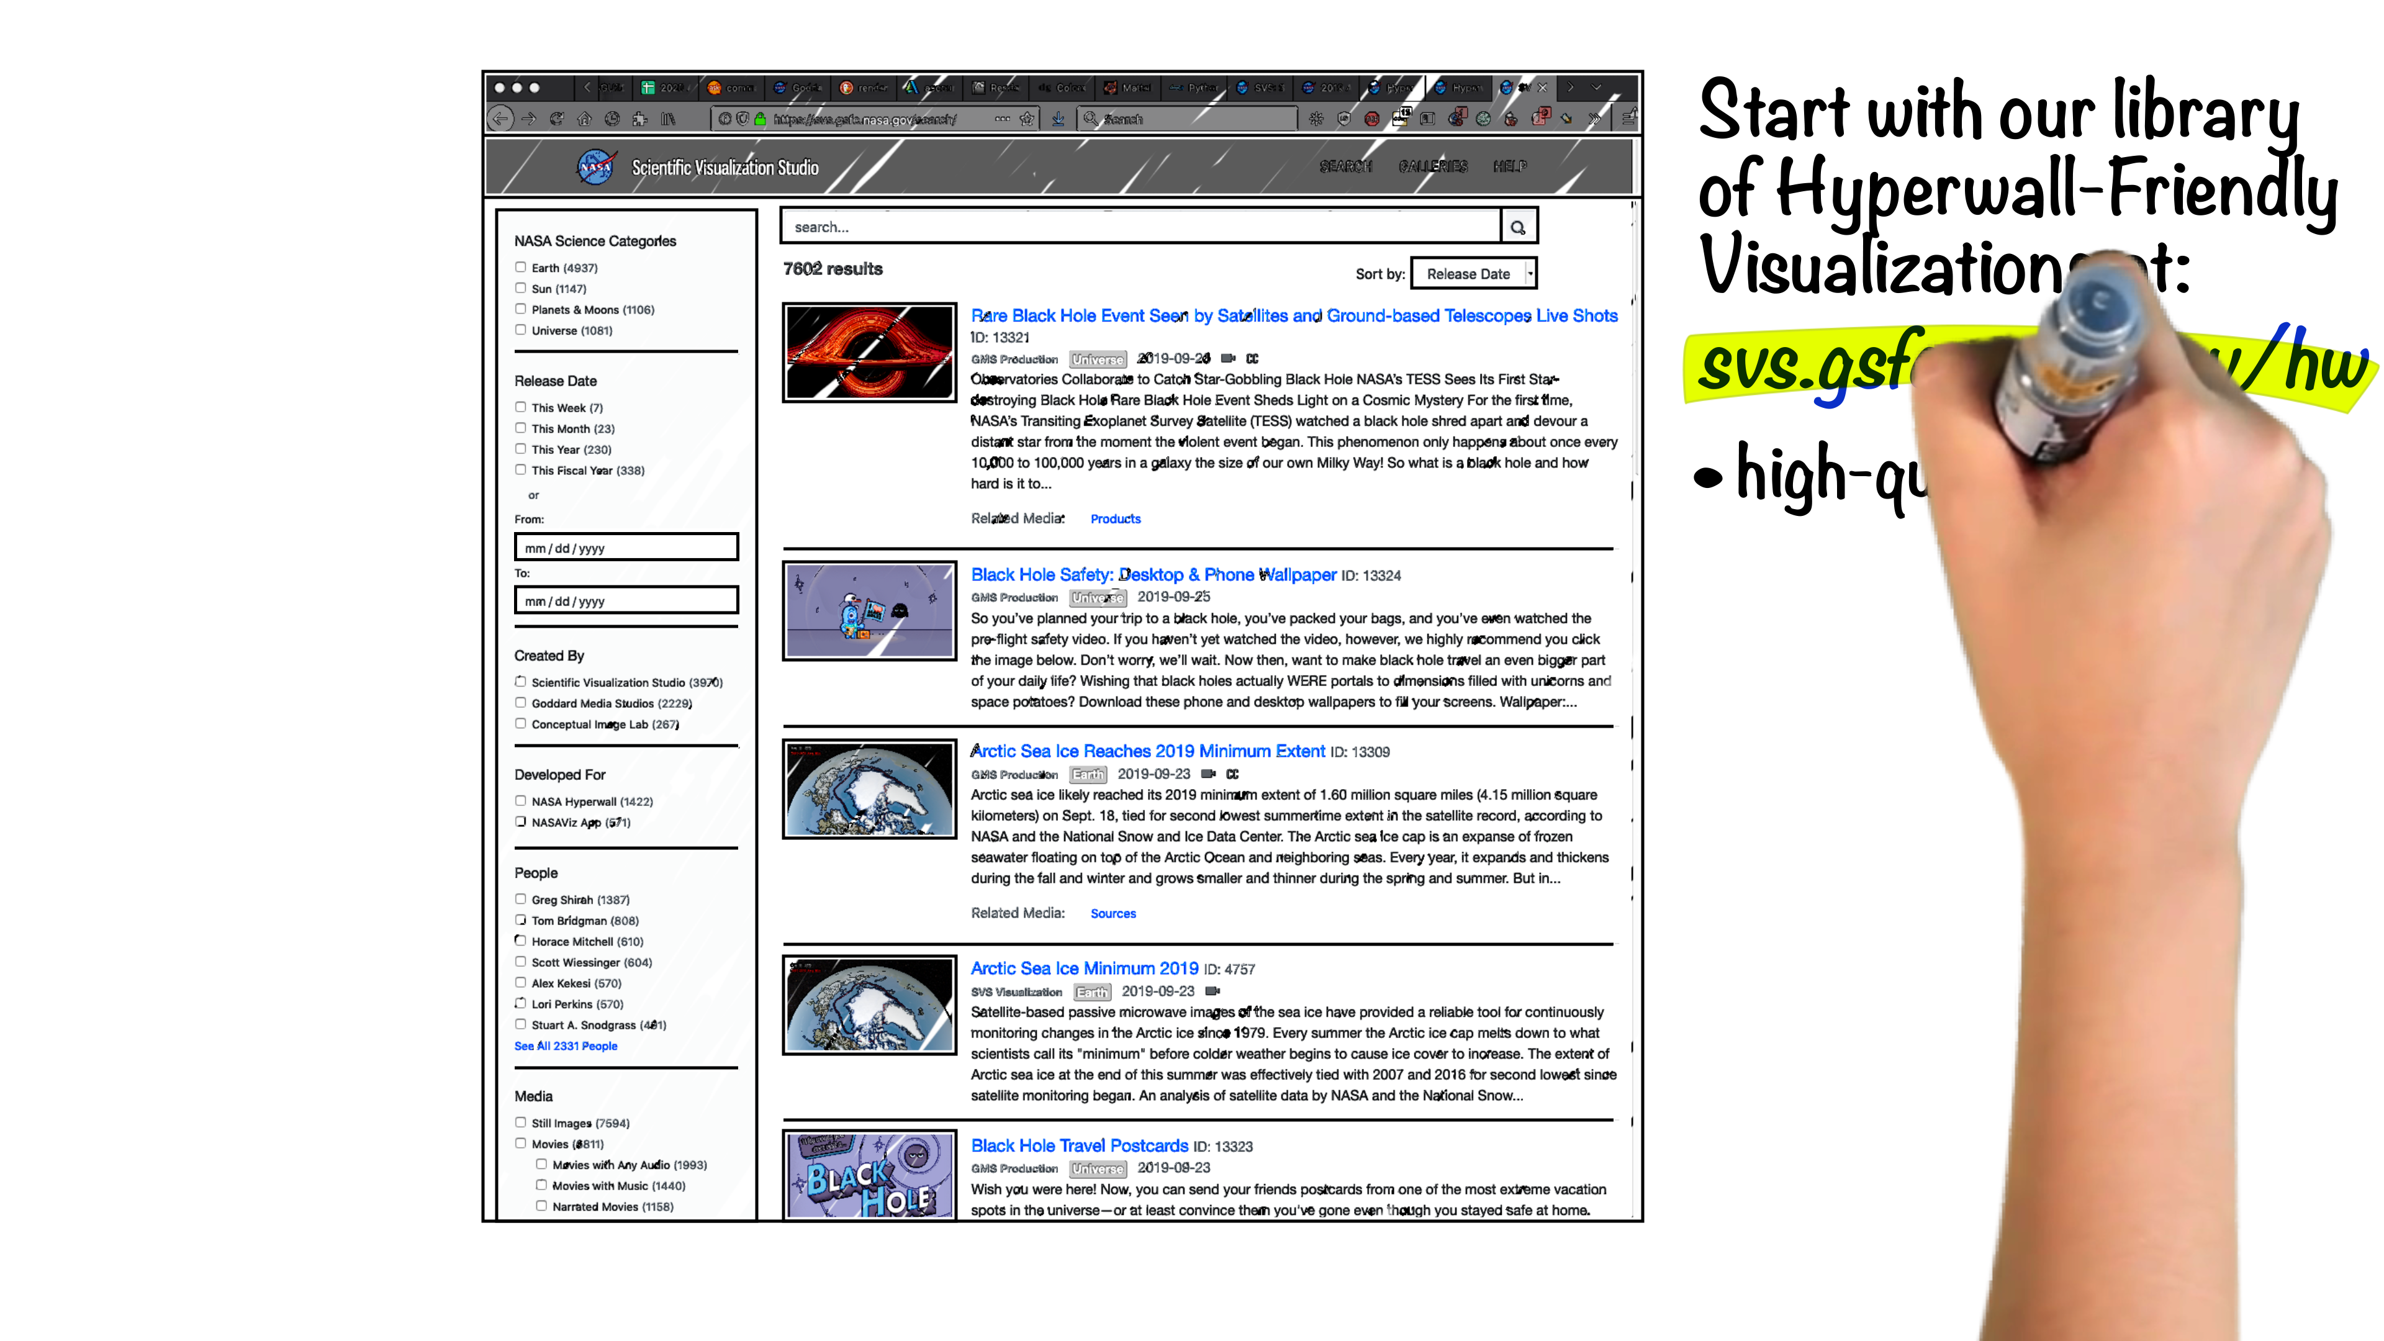Check the Planets & Moons checkbox
This screenshot has height=1341, width=2384.
[x=520, y=308]
